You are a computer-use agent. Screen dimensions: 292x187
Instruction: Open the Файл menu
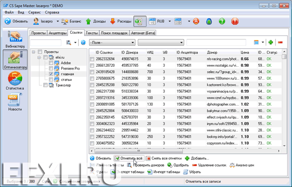(9, 12)
